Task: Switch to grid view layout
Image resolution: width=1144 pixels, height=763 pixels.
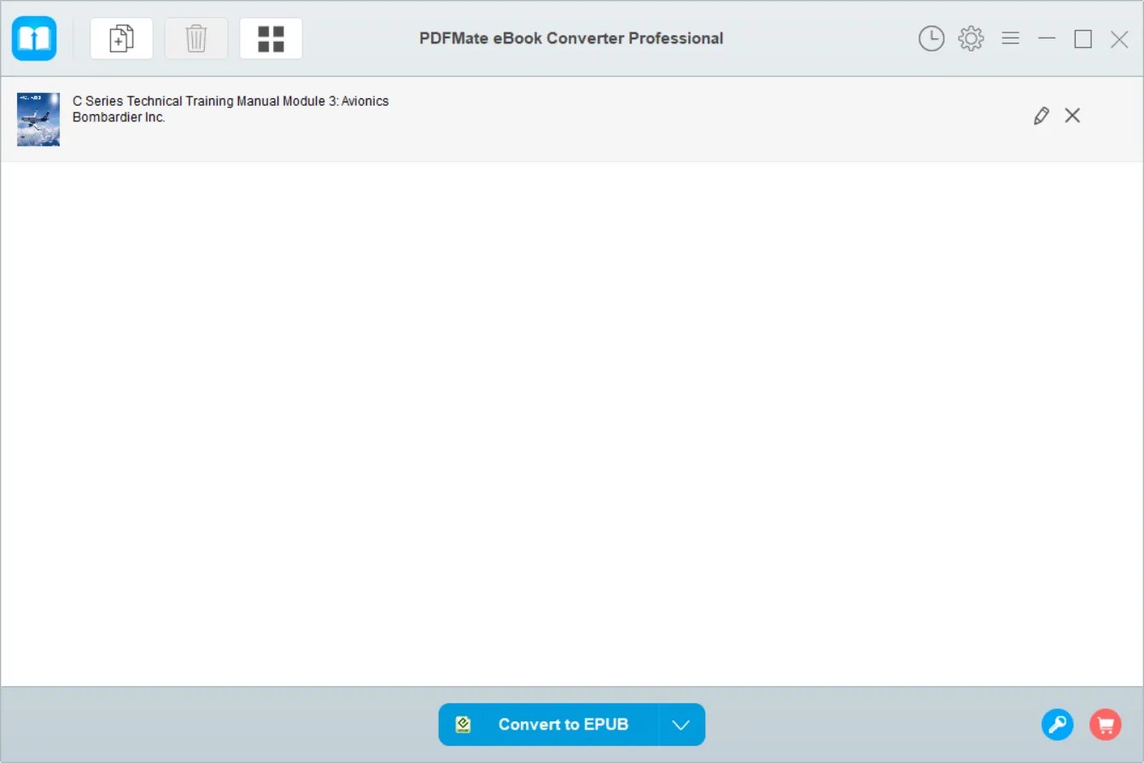Action: tap(271, 38)
